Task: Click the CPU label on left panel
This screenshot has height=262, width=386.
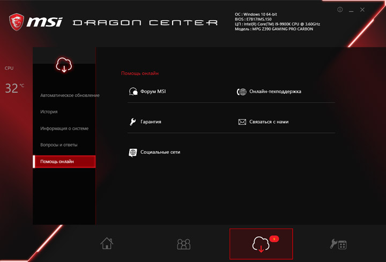Action: pyautogui.click(x=9, y=68)
